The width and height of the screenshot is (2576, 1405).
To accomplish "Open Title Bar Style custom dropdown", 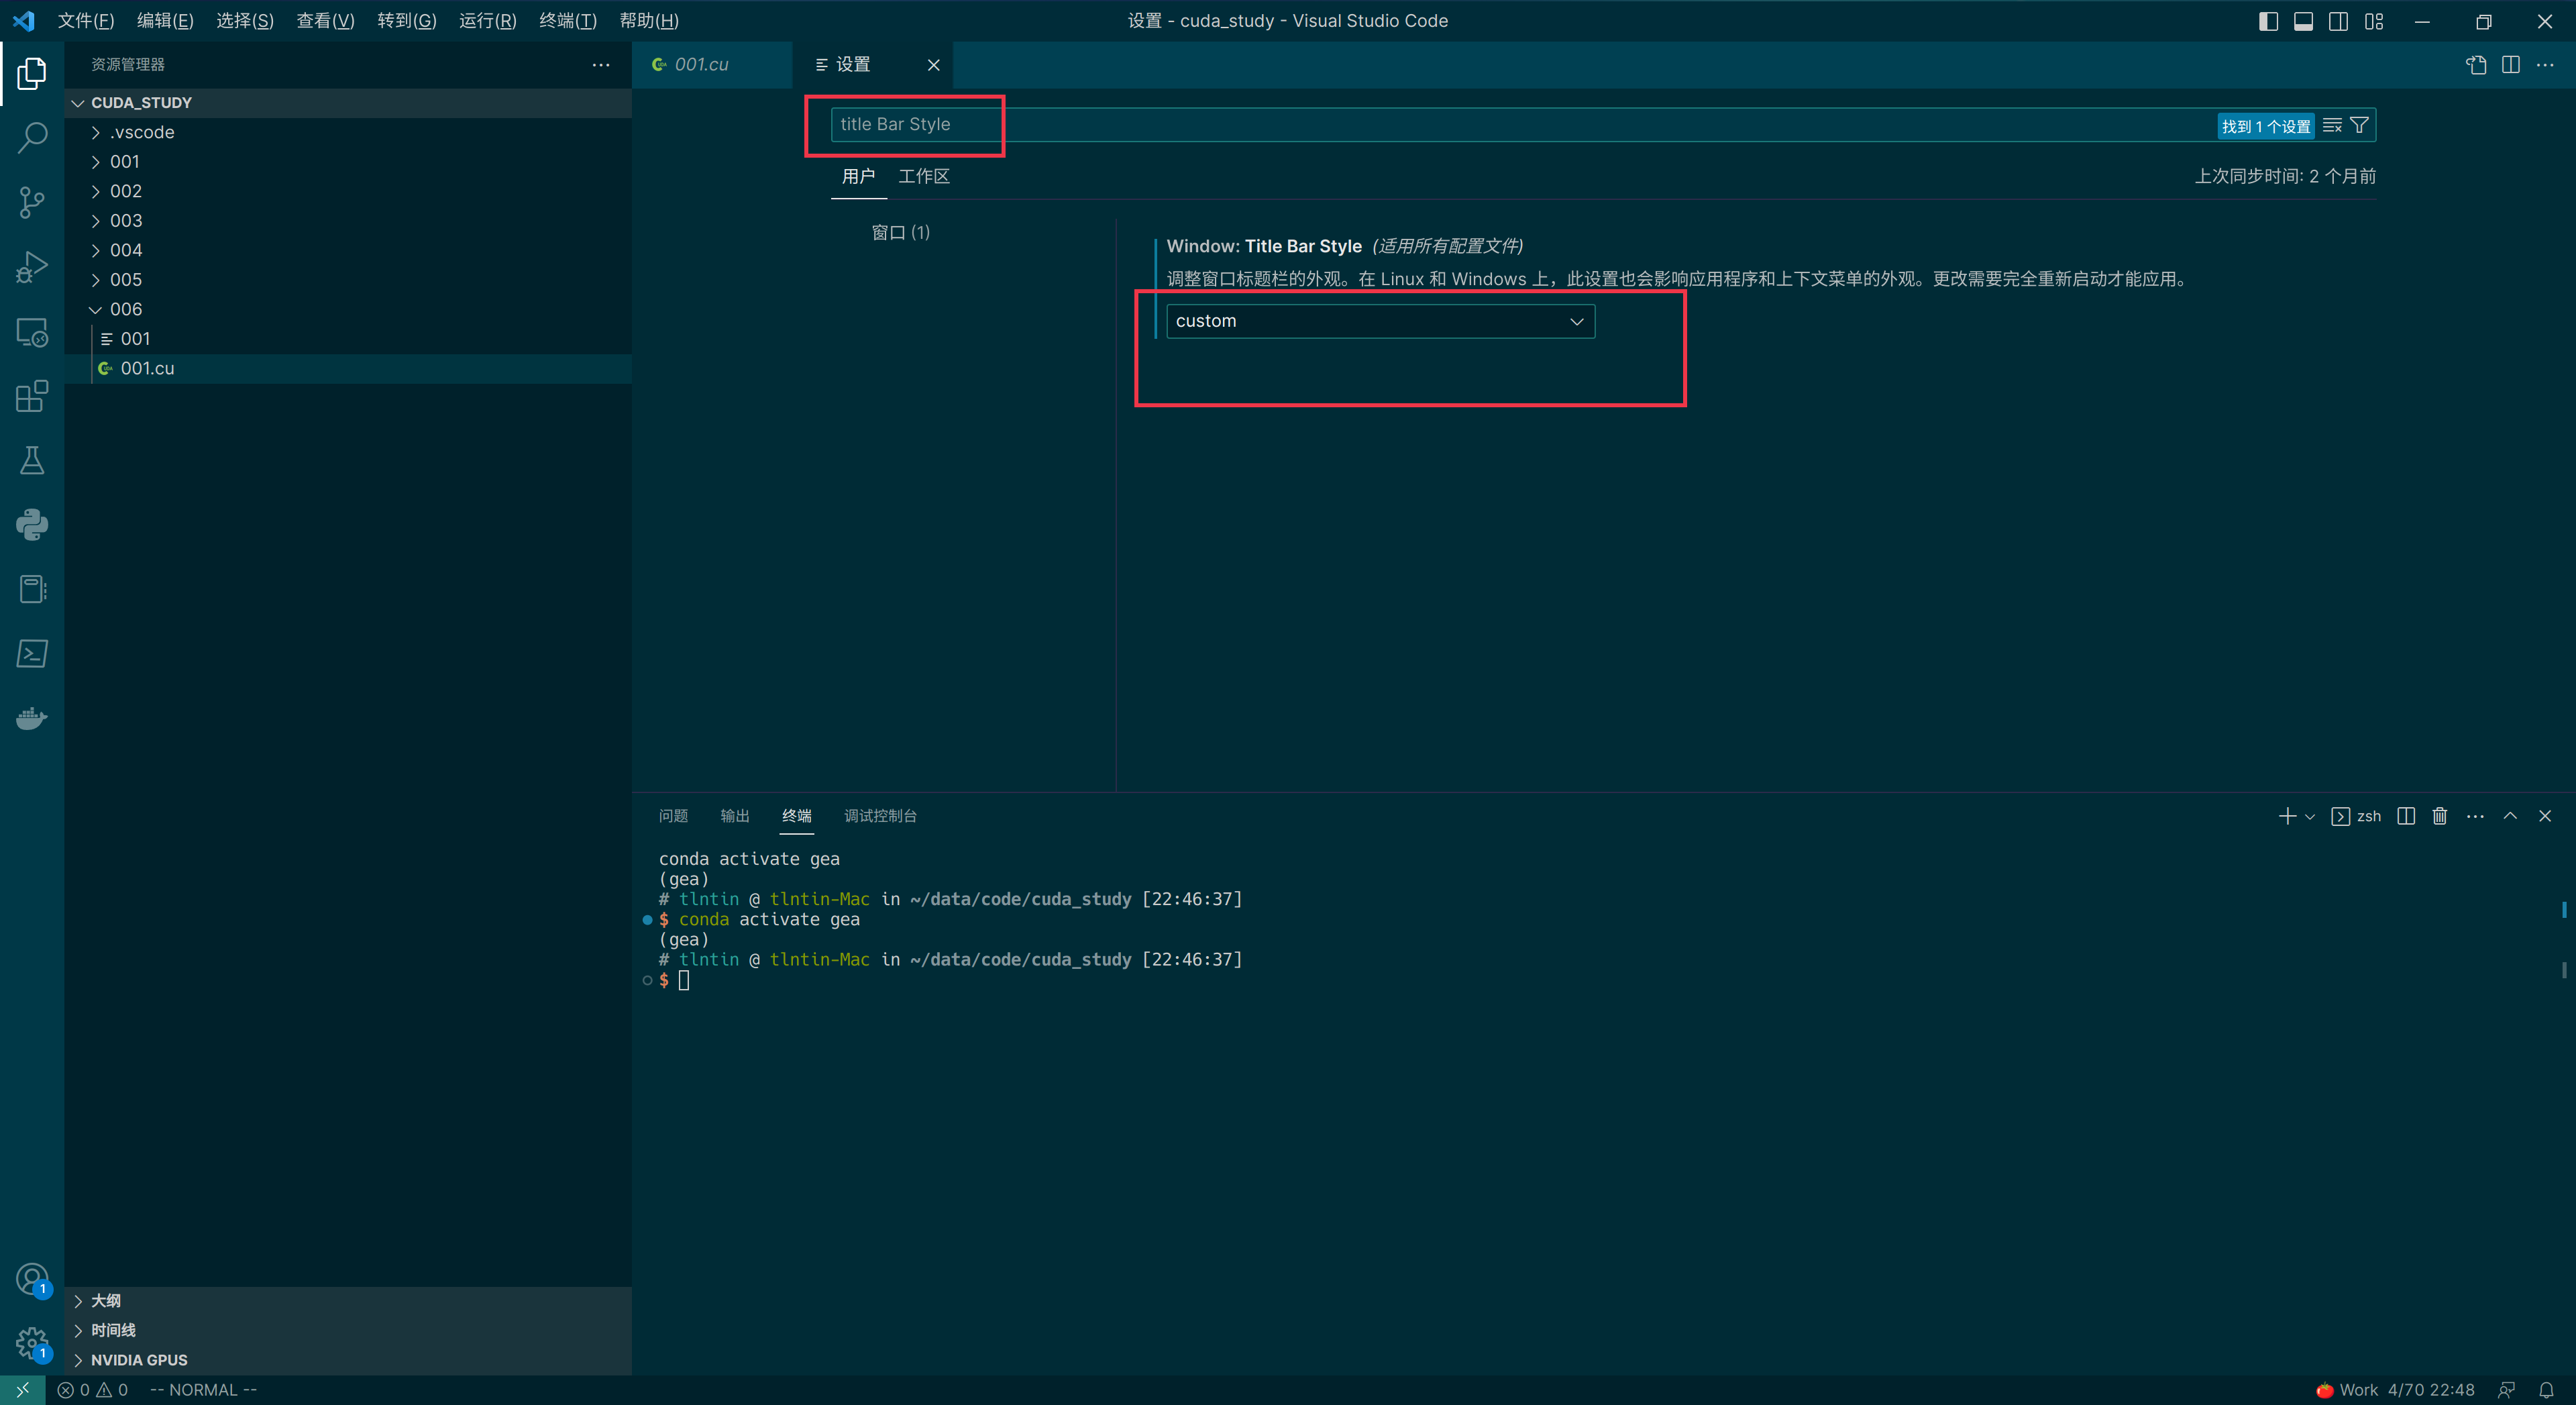I will pyautogui.click(x=1380, y=321).
